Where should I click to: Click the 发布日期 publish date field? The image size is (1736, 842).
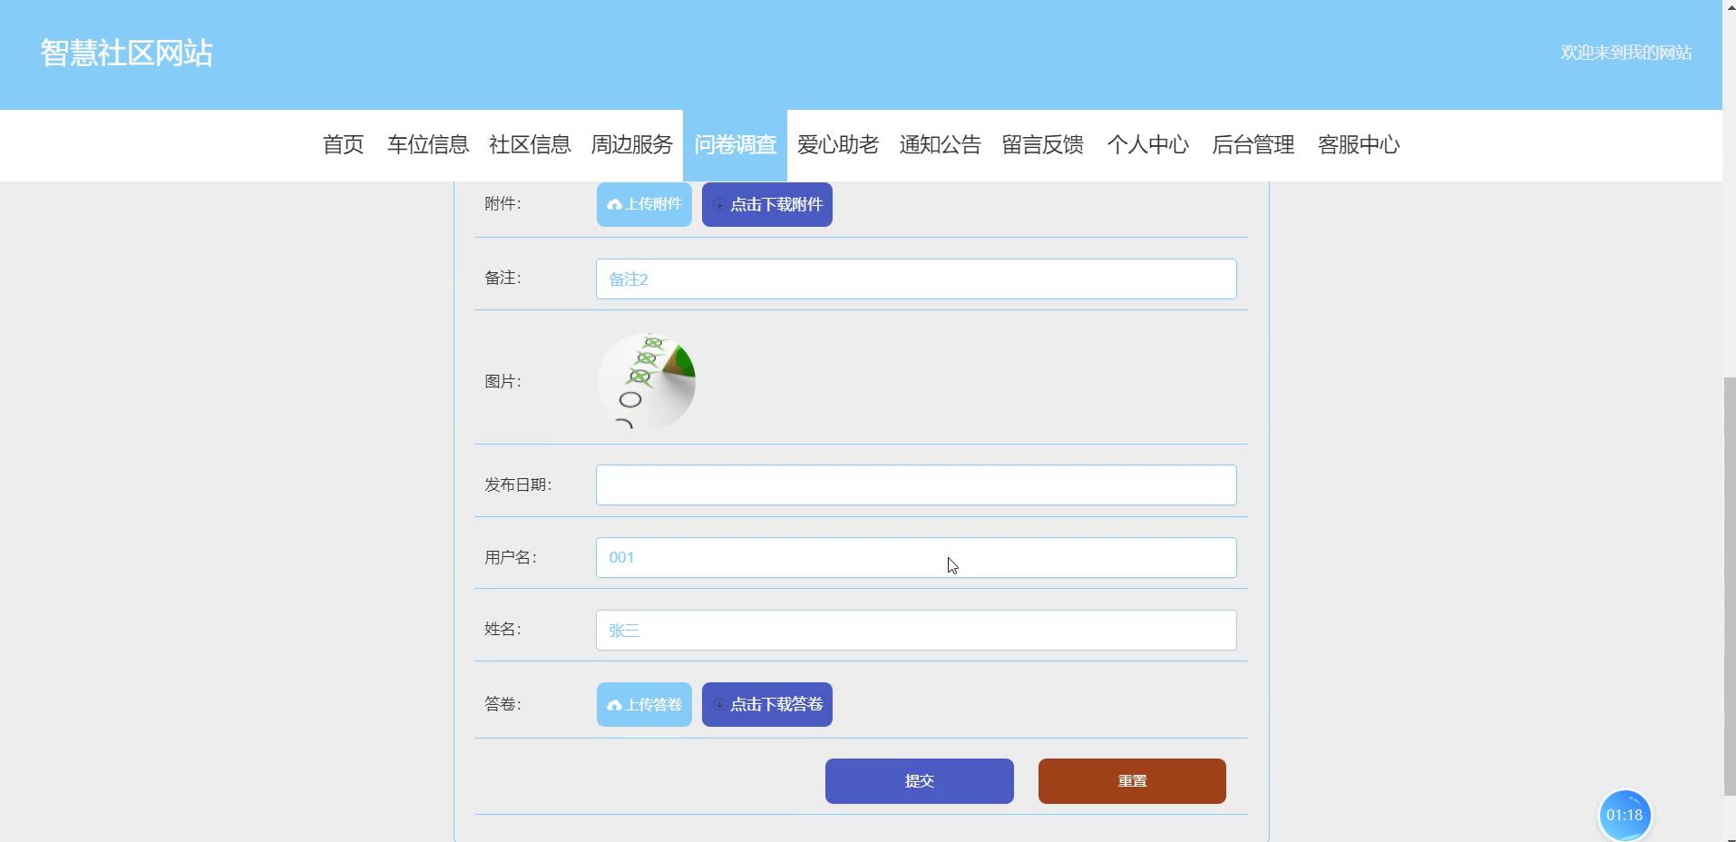coord(915,485)
